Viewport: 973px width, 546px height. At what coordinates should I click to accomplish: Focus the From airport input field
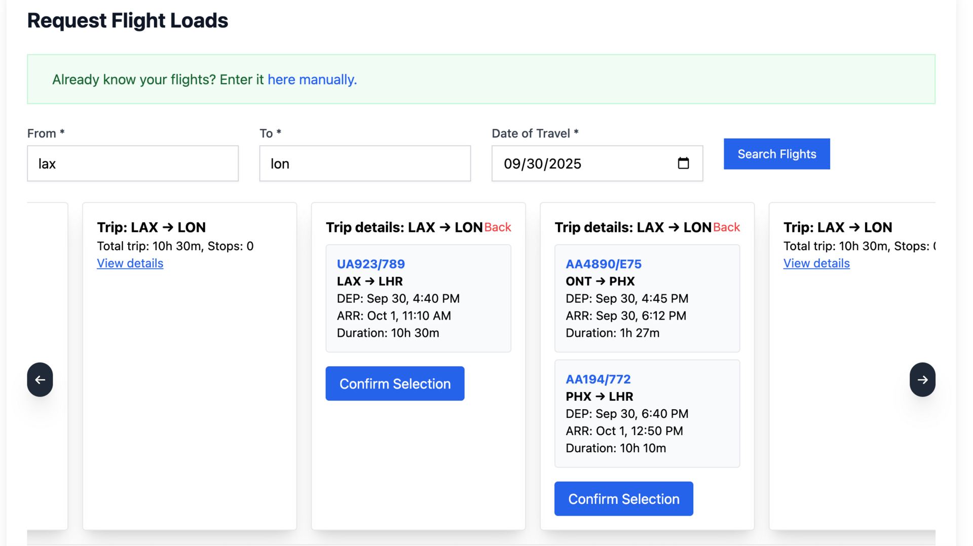(x=133, y=164)
